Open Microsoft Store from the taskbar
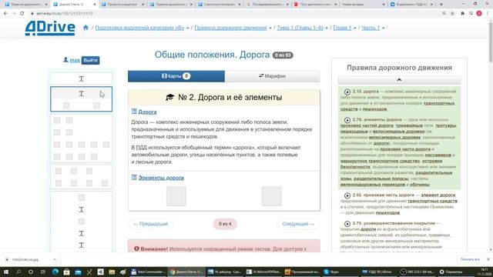493x277 pixels. point(67,272)
